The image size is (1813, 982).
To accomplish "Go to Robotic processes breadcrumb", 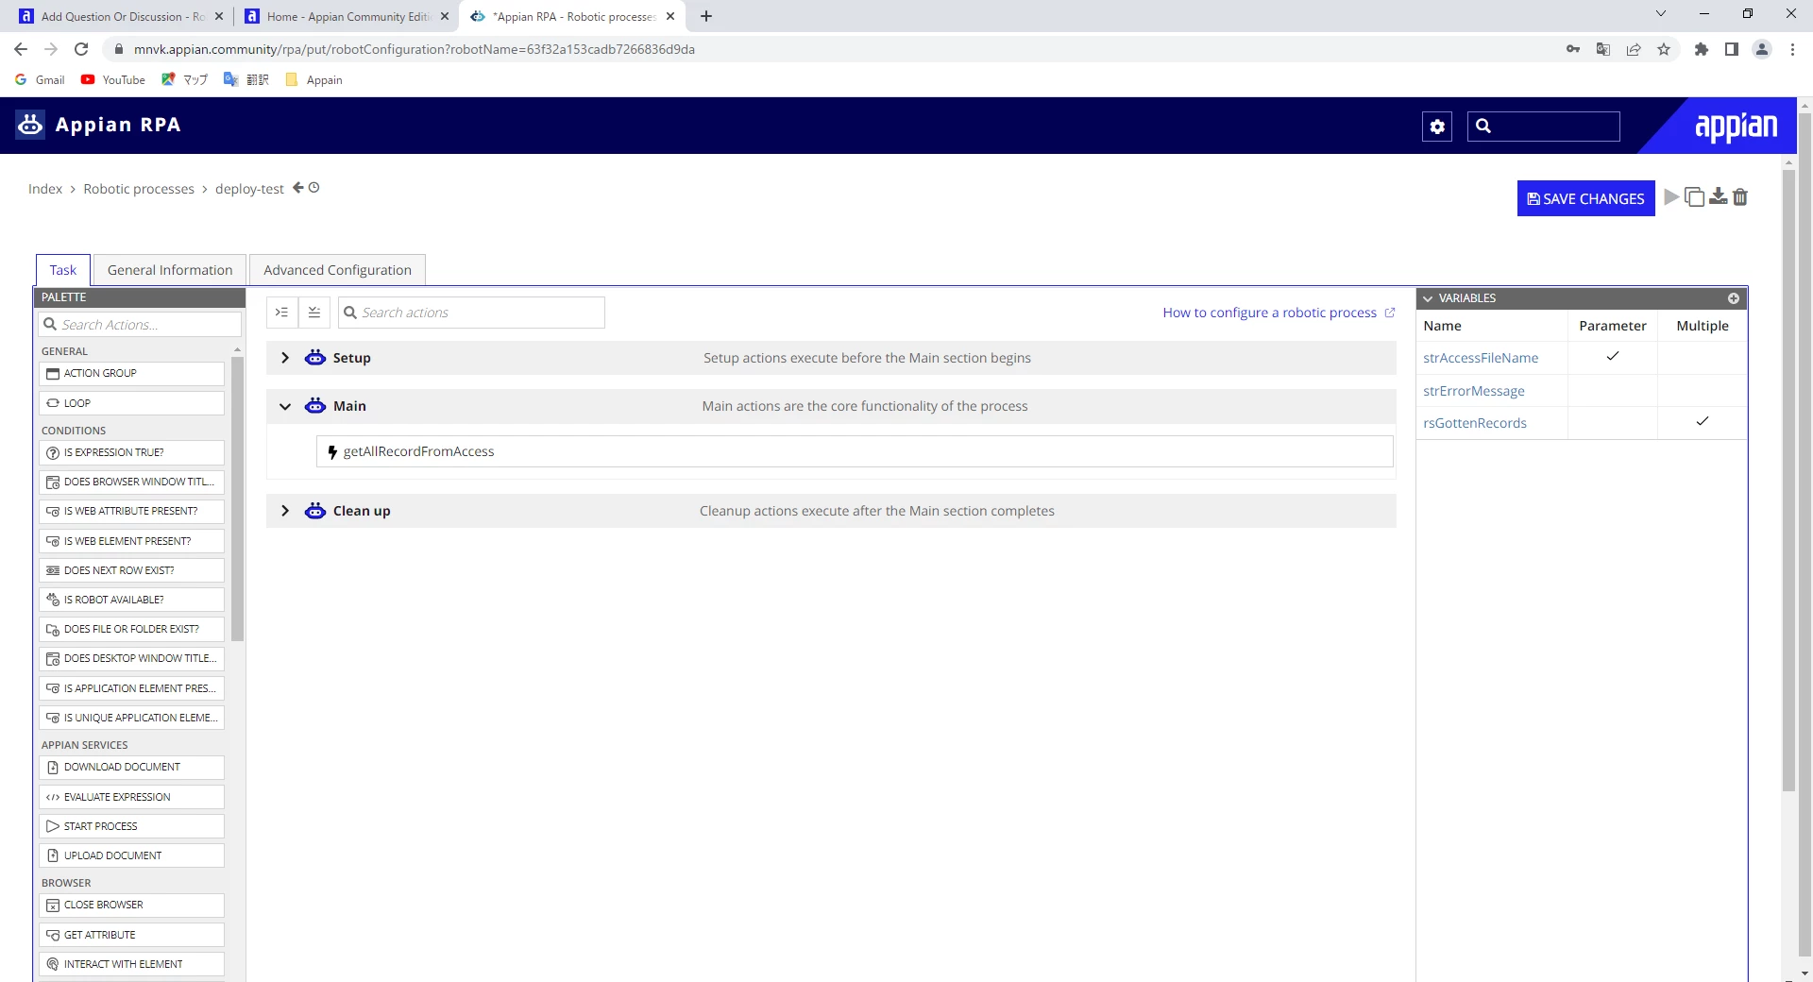I will click(139, 189).
